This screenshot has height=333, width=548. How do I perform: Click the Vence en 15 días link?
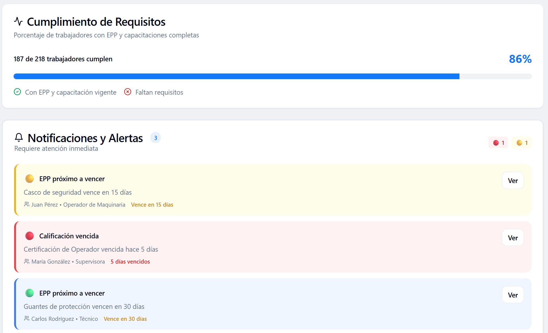(x=152, y=204)
